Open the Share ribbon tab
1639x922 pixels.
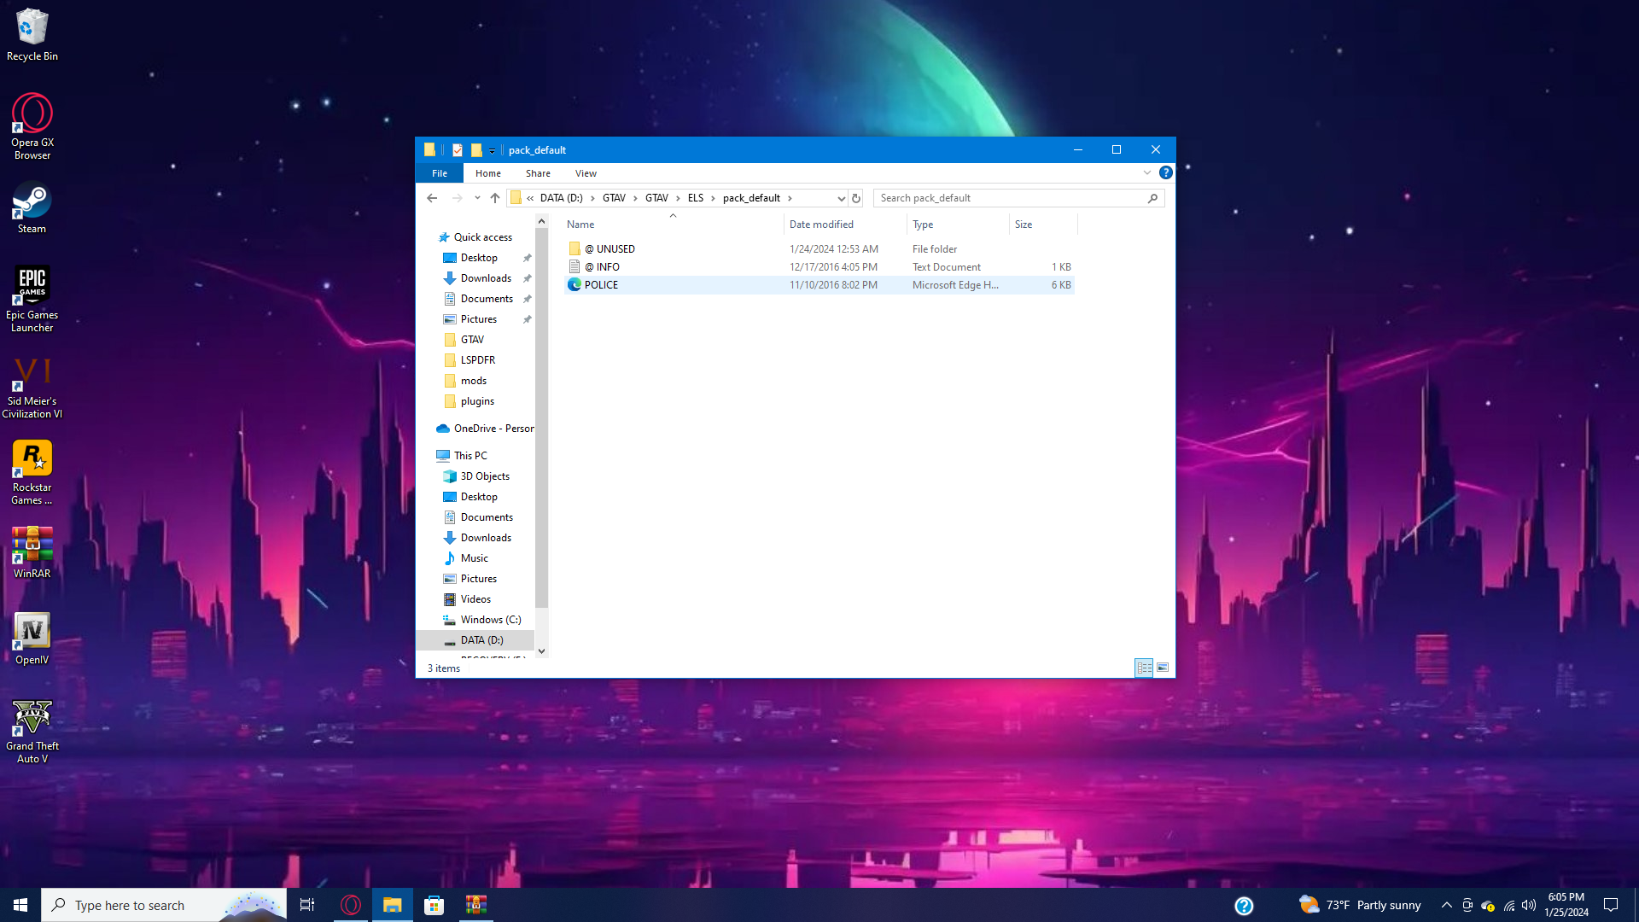point(538,173)
